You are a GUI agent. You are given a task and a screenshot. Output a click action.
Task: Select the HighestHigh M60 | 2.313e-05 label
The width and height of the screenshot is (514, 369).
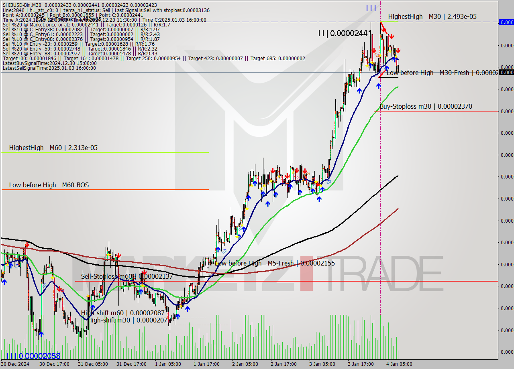click(53, 148)
